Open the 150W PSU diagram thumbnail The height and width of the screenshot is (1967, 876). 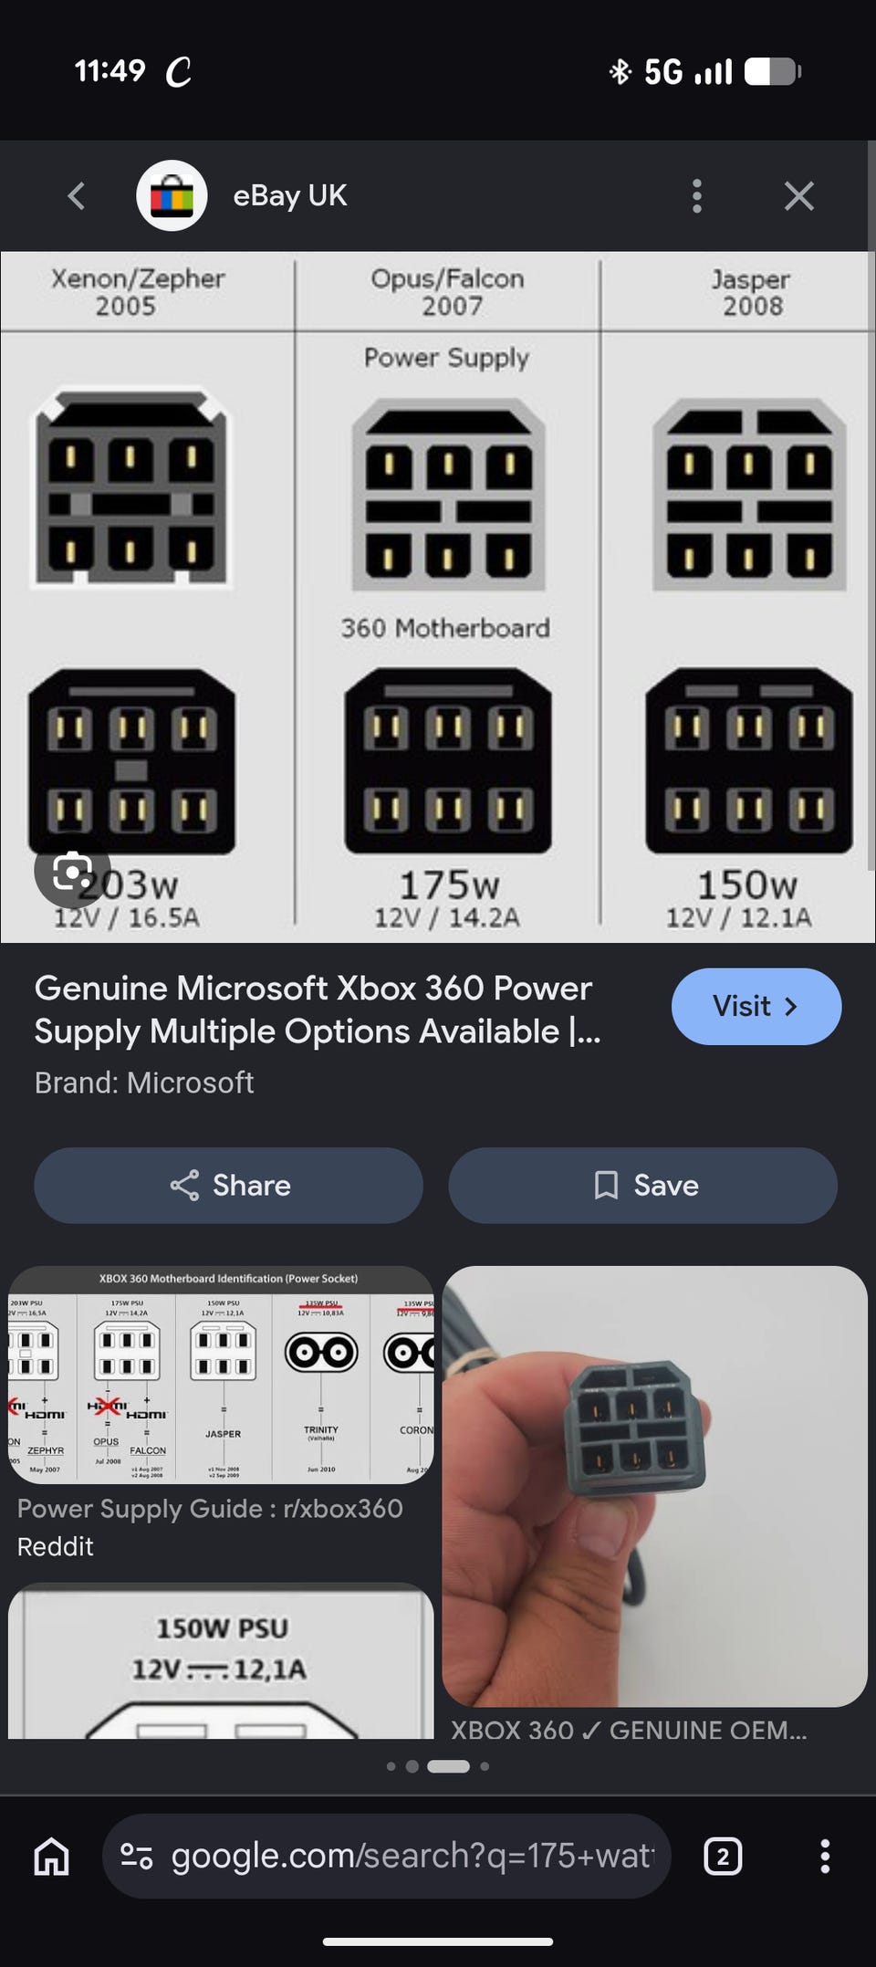click(221, 1661)
